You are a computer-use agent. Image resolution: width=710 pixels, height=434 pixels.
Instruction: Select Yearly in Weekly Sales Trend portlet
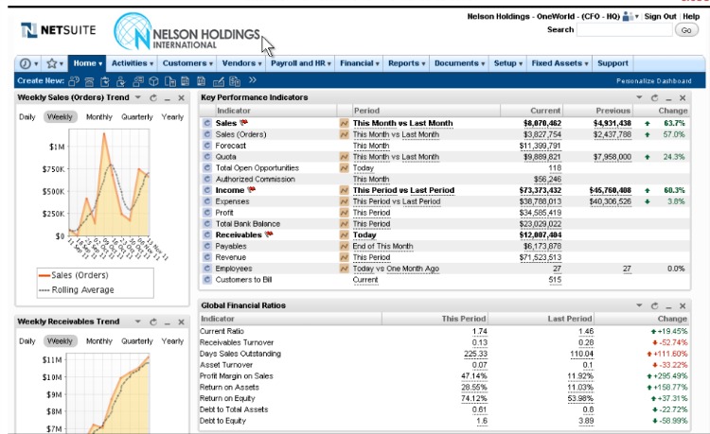(172, 117)
